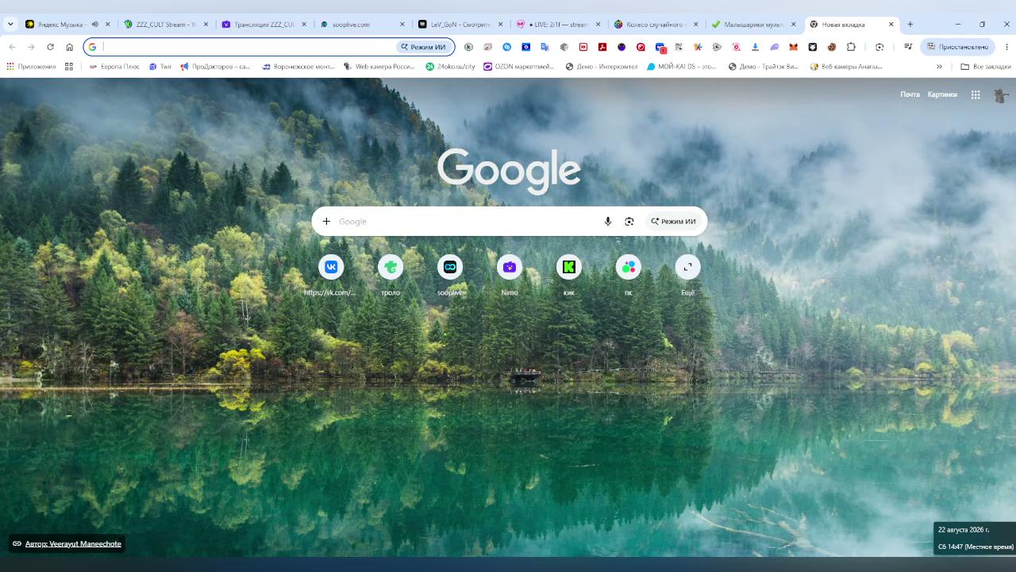Focus the browser address bar

(246, 47)
